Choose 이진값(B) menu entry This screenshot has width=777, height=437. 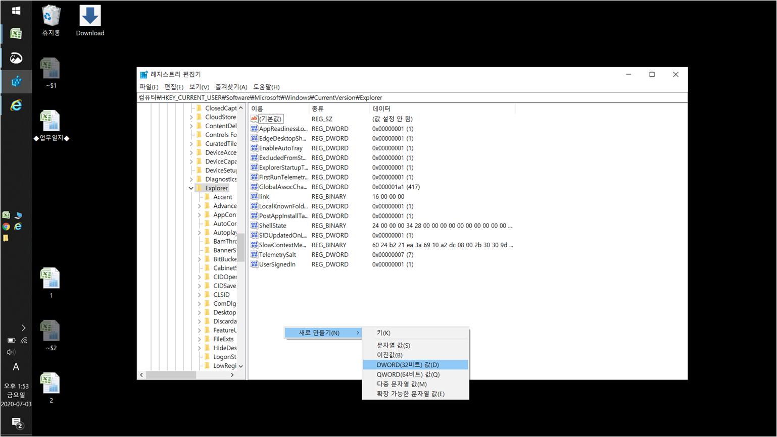pyautogui.click(x=416, y=355)
